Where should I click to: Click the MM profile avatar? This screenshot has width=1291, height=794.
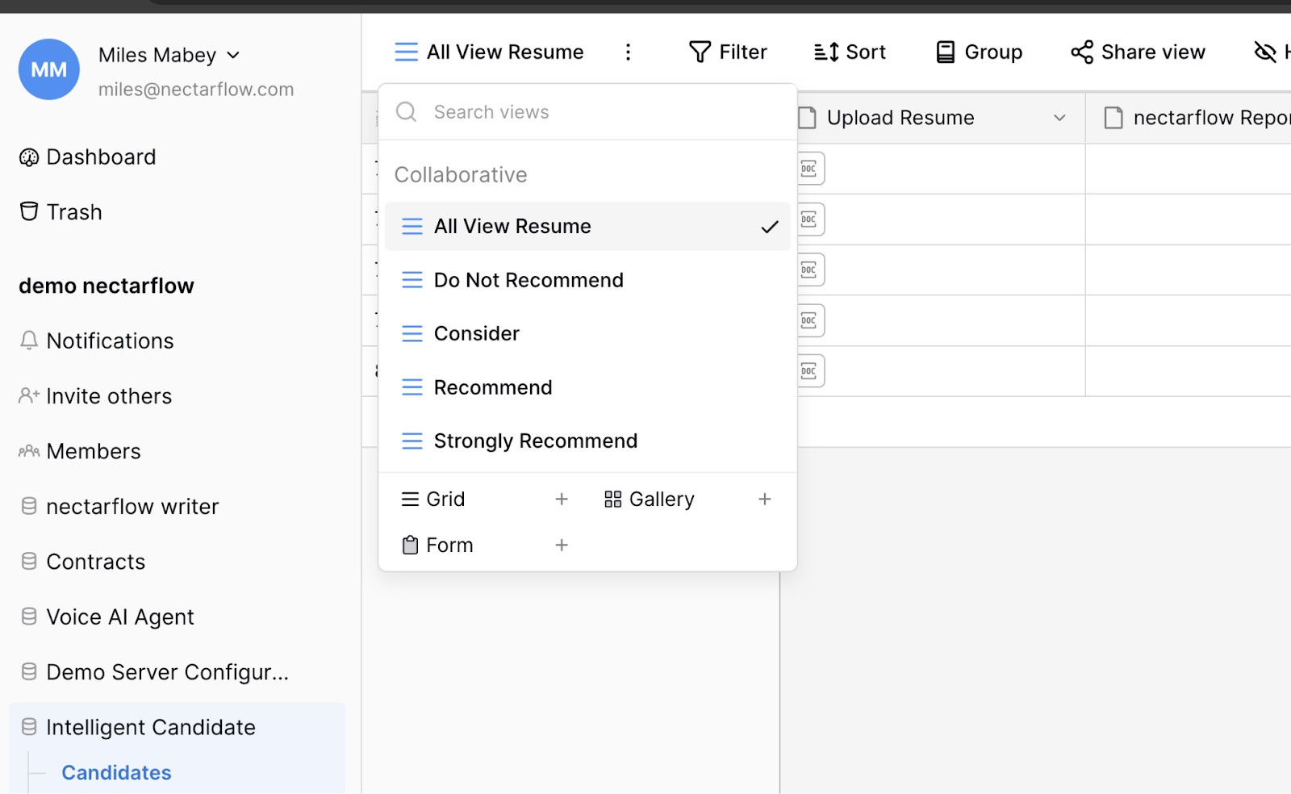pyautogui.click(x=49, y=69)
